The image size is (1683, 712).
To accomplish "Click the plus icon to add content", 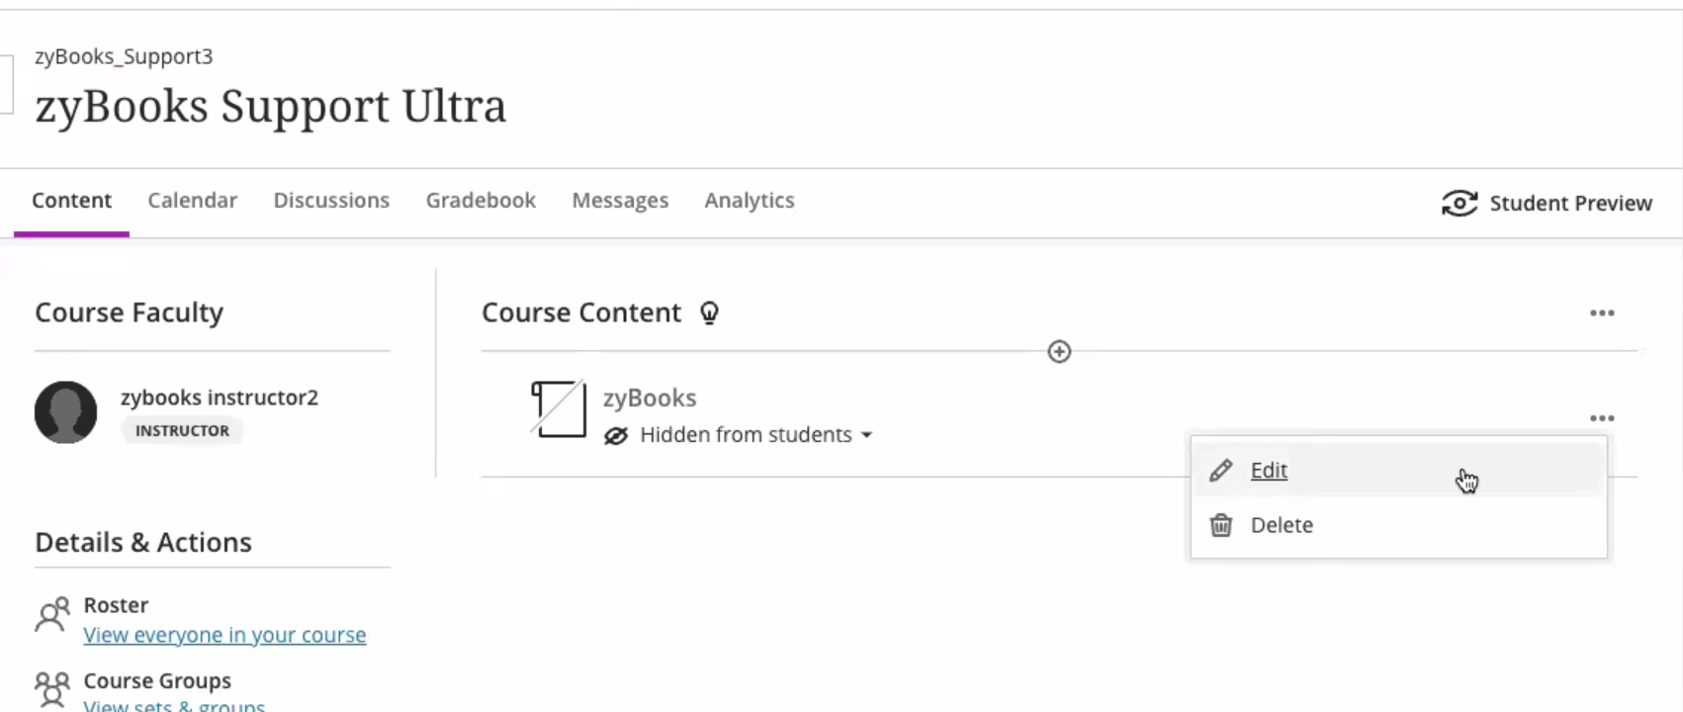I will click(x=1059, y=352).
